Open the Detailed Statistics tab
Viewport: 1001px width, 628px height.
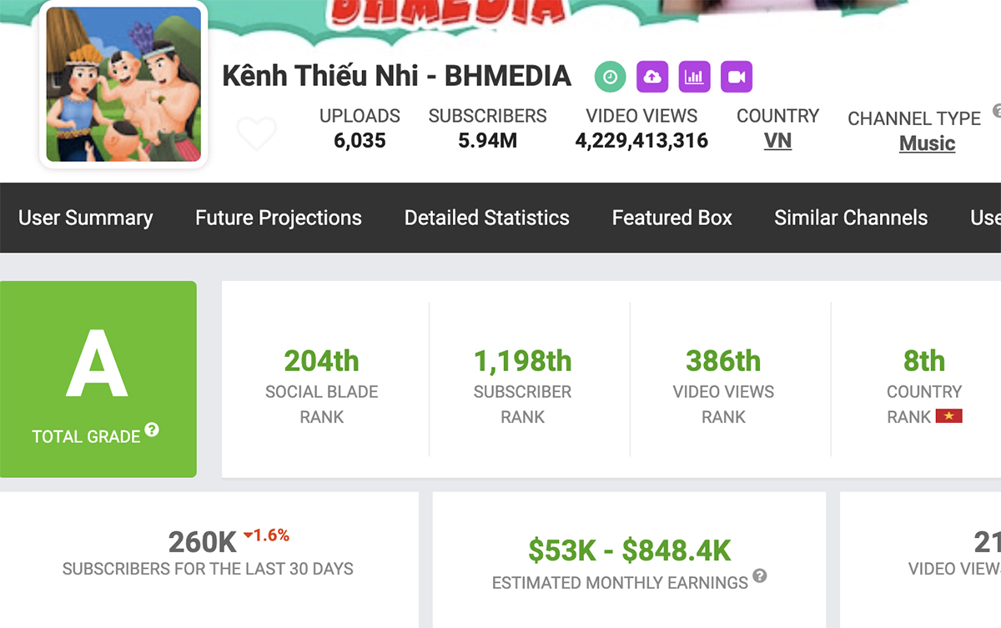(x=487, y=218)
